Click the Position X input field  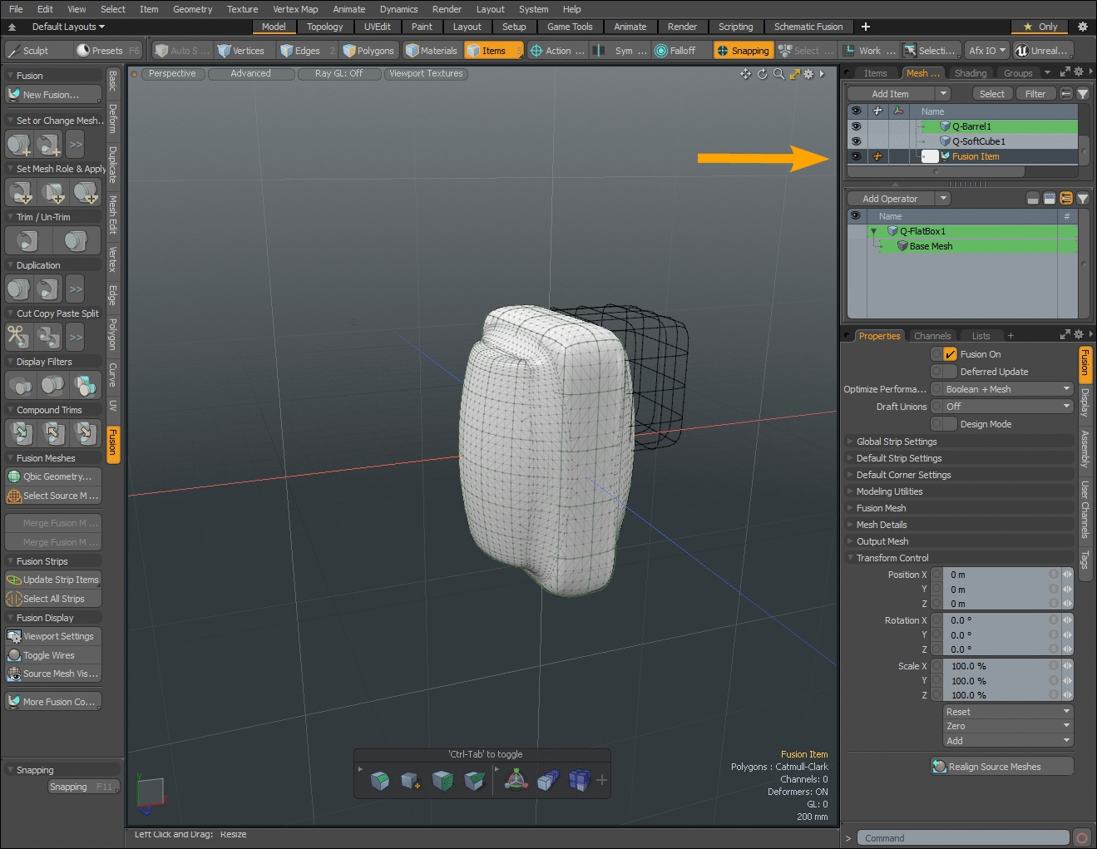996,575
